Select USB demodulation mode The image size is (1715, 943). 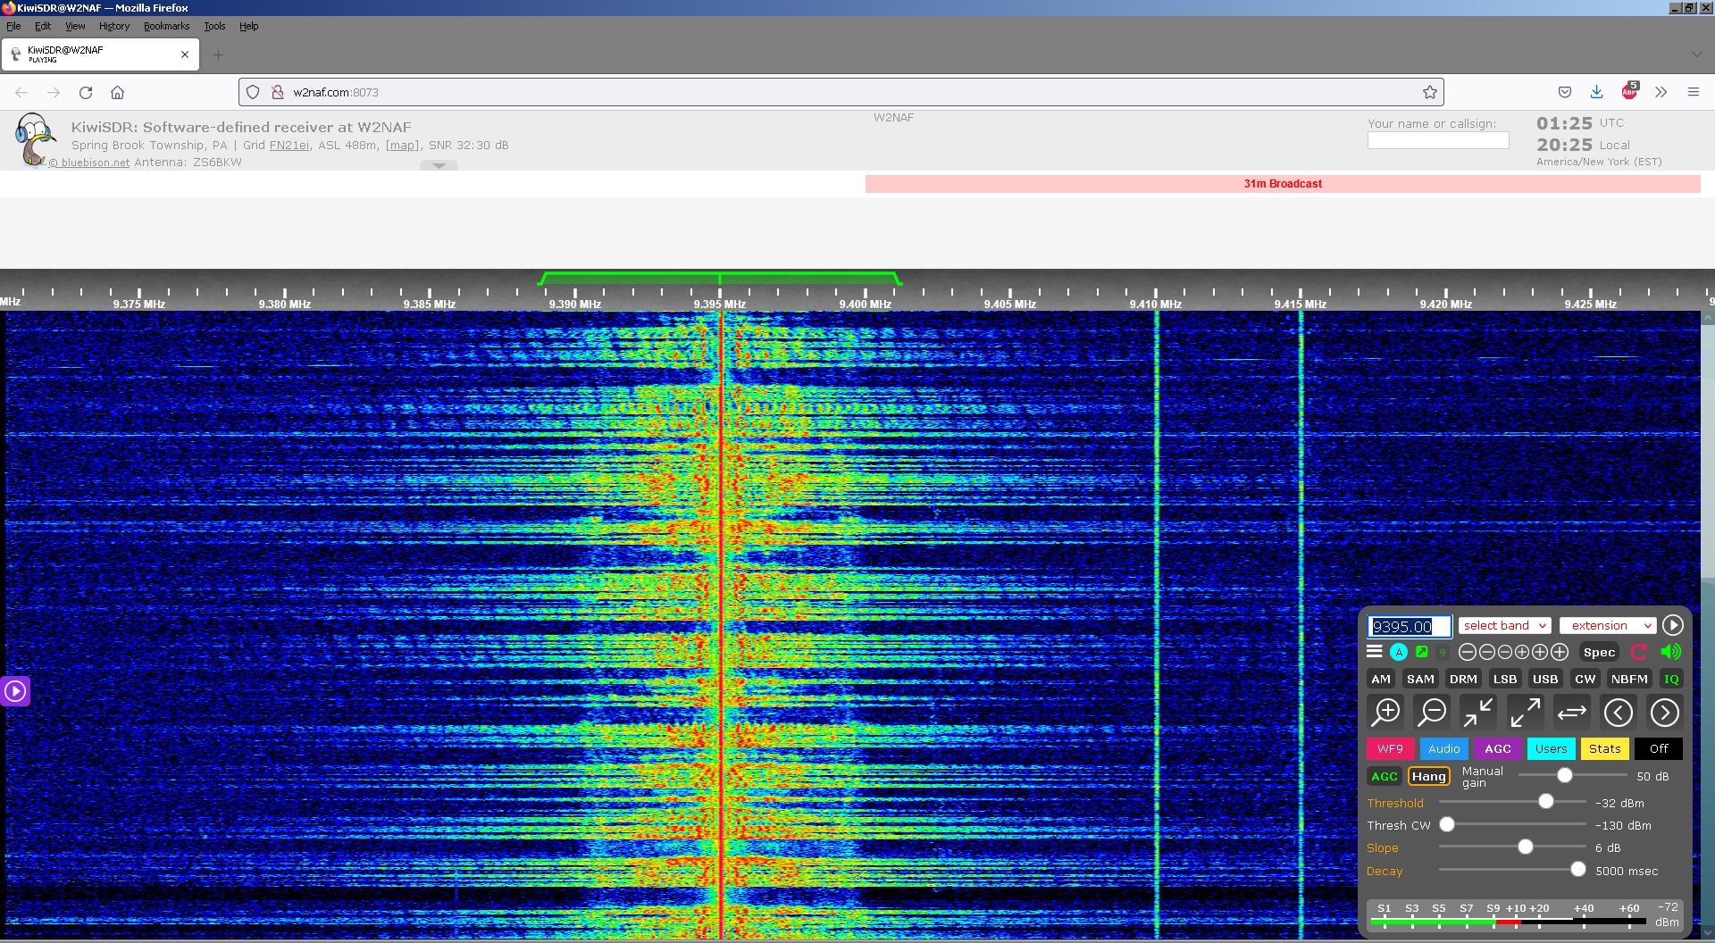pos(1545,680)
